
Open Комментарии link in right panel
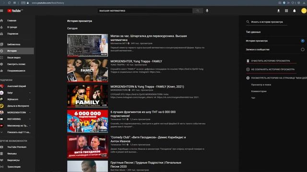pos(259,91)
